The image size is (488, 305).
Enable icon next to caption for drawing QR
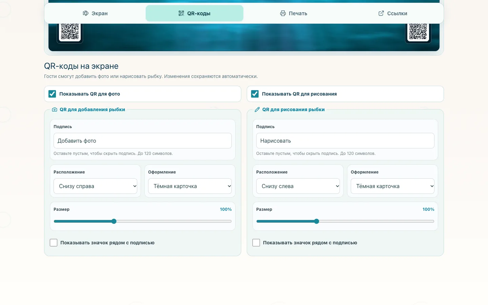click(256, 243)
